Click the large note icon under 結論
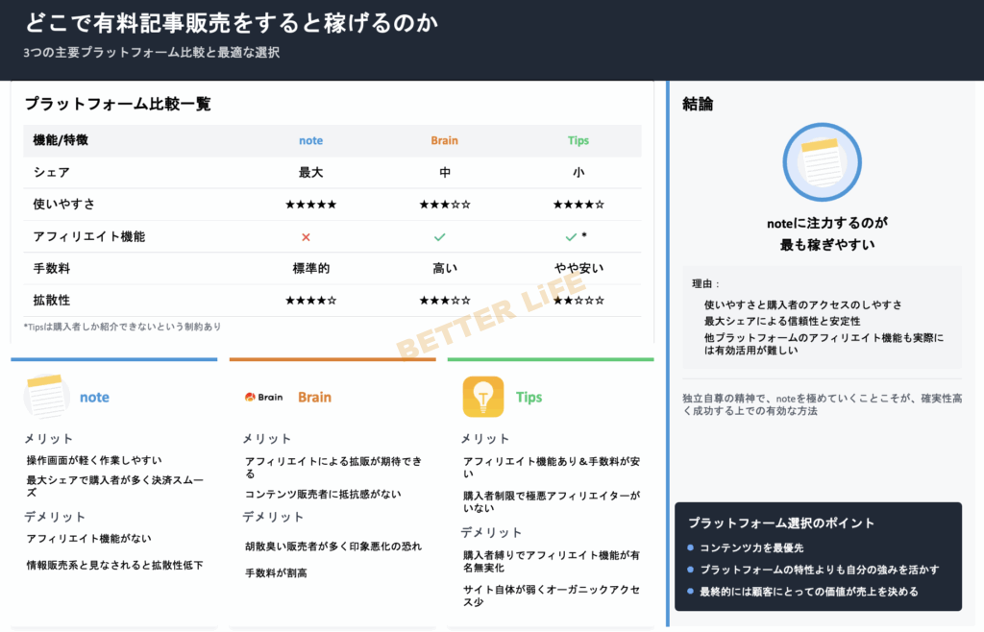The image size is (984, 632). coord(820,162)
